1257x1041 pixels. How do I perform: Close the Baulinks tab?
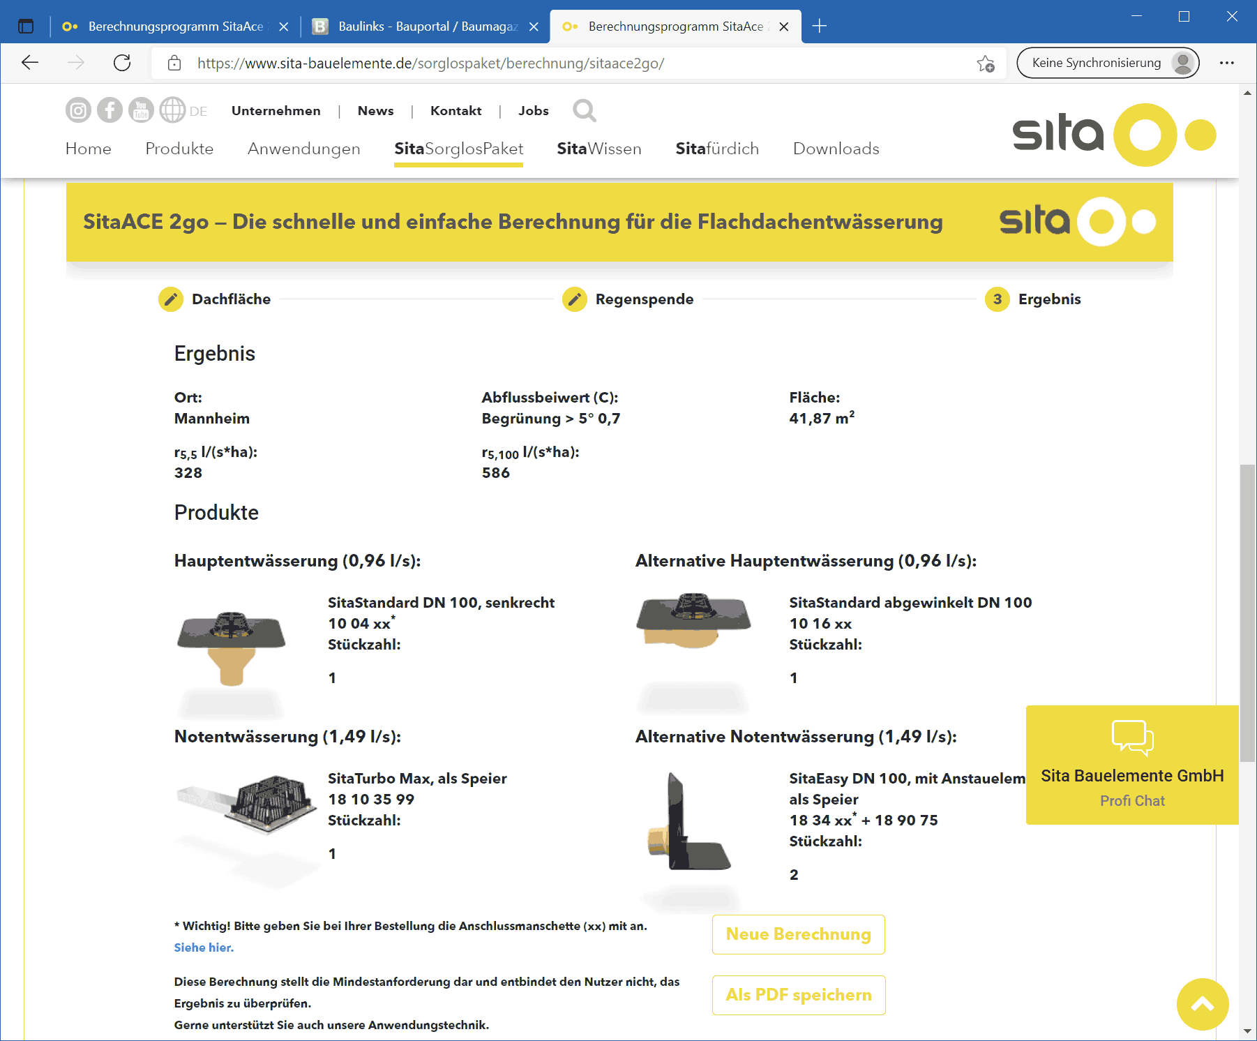534,27
